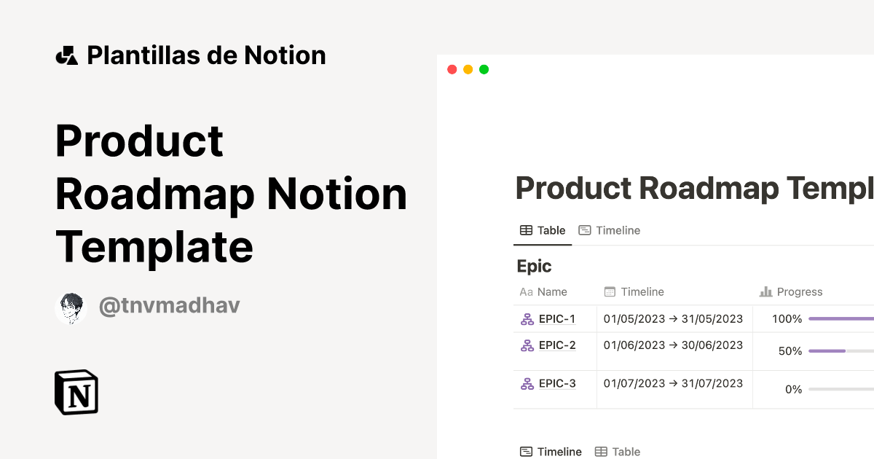Viewport: 874px width, 459px height.
Task: Click the Notion N logo icon
Action: 76,392
